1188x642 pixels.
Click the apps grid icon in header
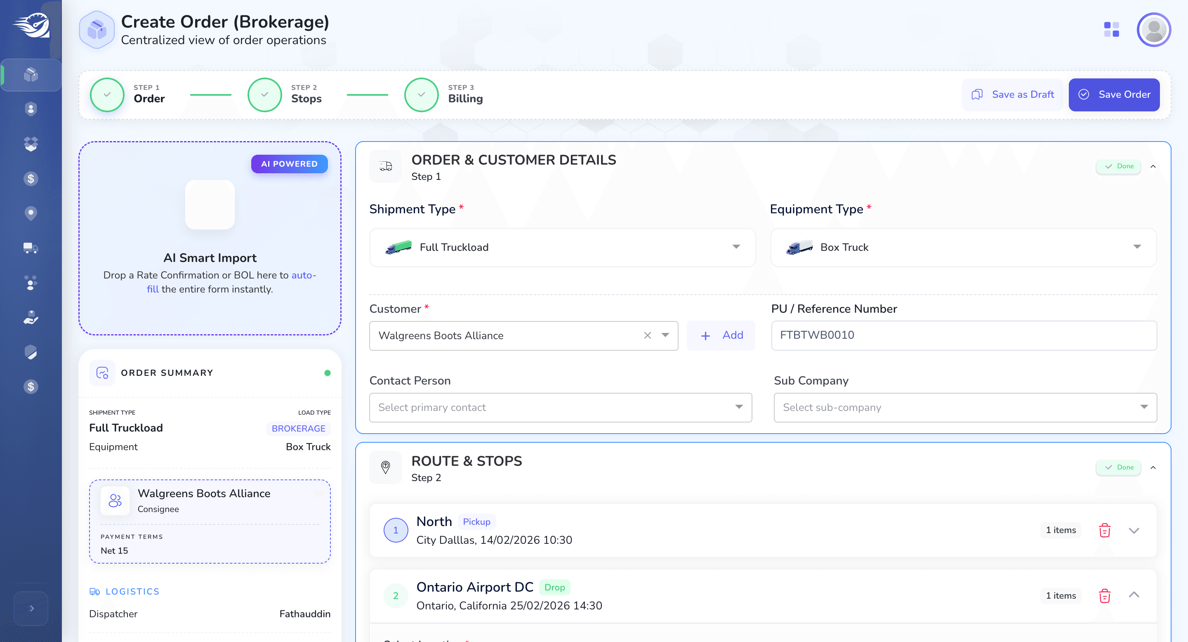(1111, 30)
